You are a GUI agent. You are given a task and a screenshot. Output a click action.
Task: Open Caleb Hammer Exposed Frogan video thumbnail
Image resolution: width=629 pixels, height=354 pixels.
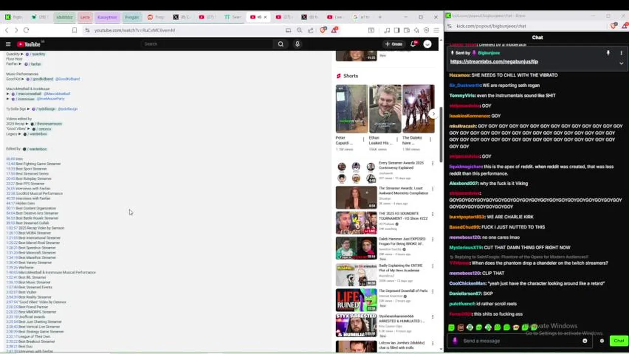pyautogui.click(x=356, y=248)
